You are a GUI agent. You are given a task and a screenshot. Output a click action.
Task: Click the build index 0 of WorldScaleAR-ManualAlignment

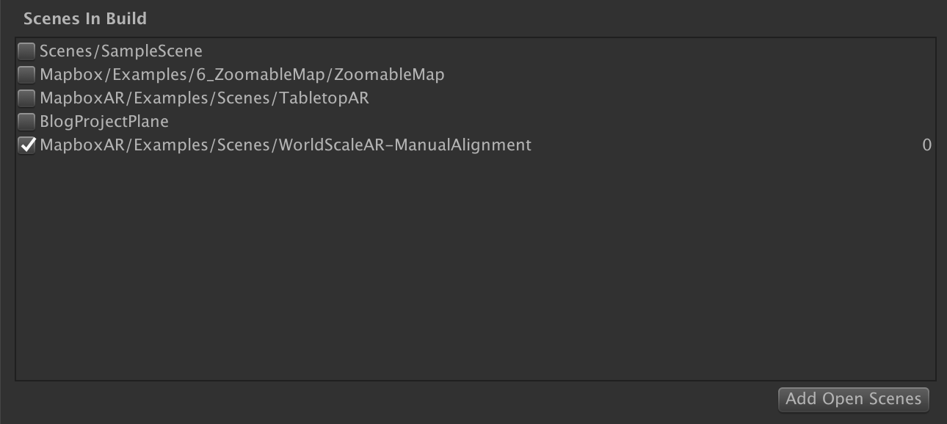[x=926, y=145]
